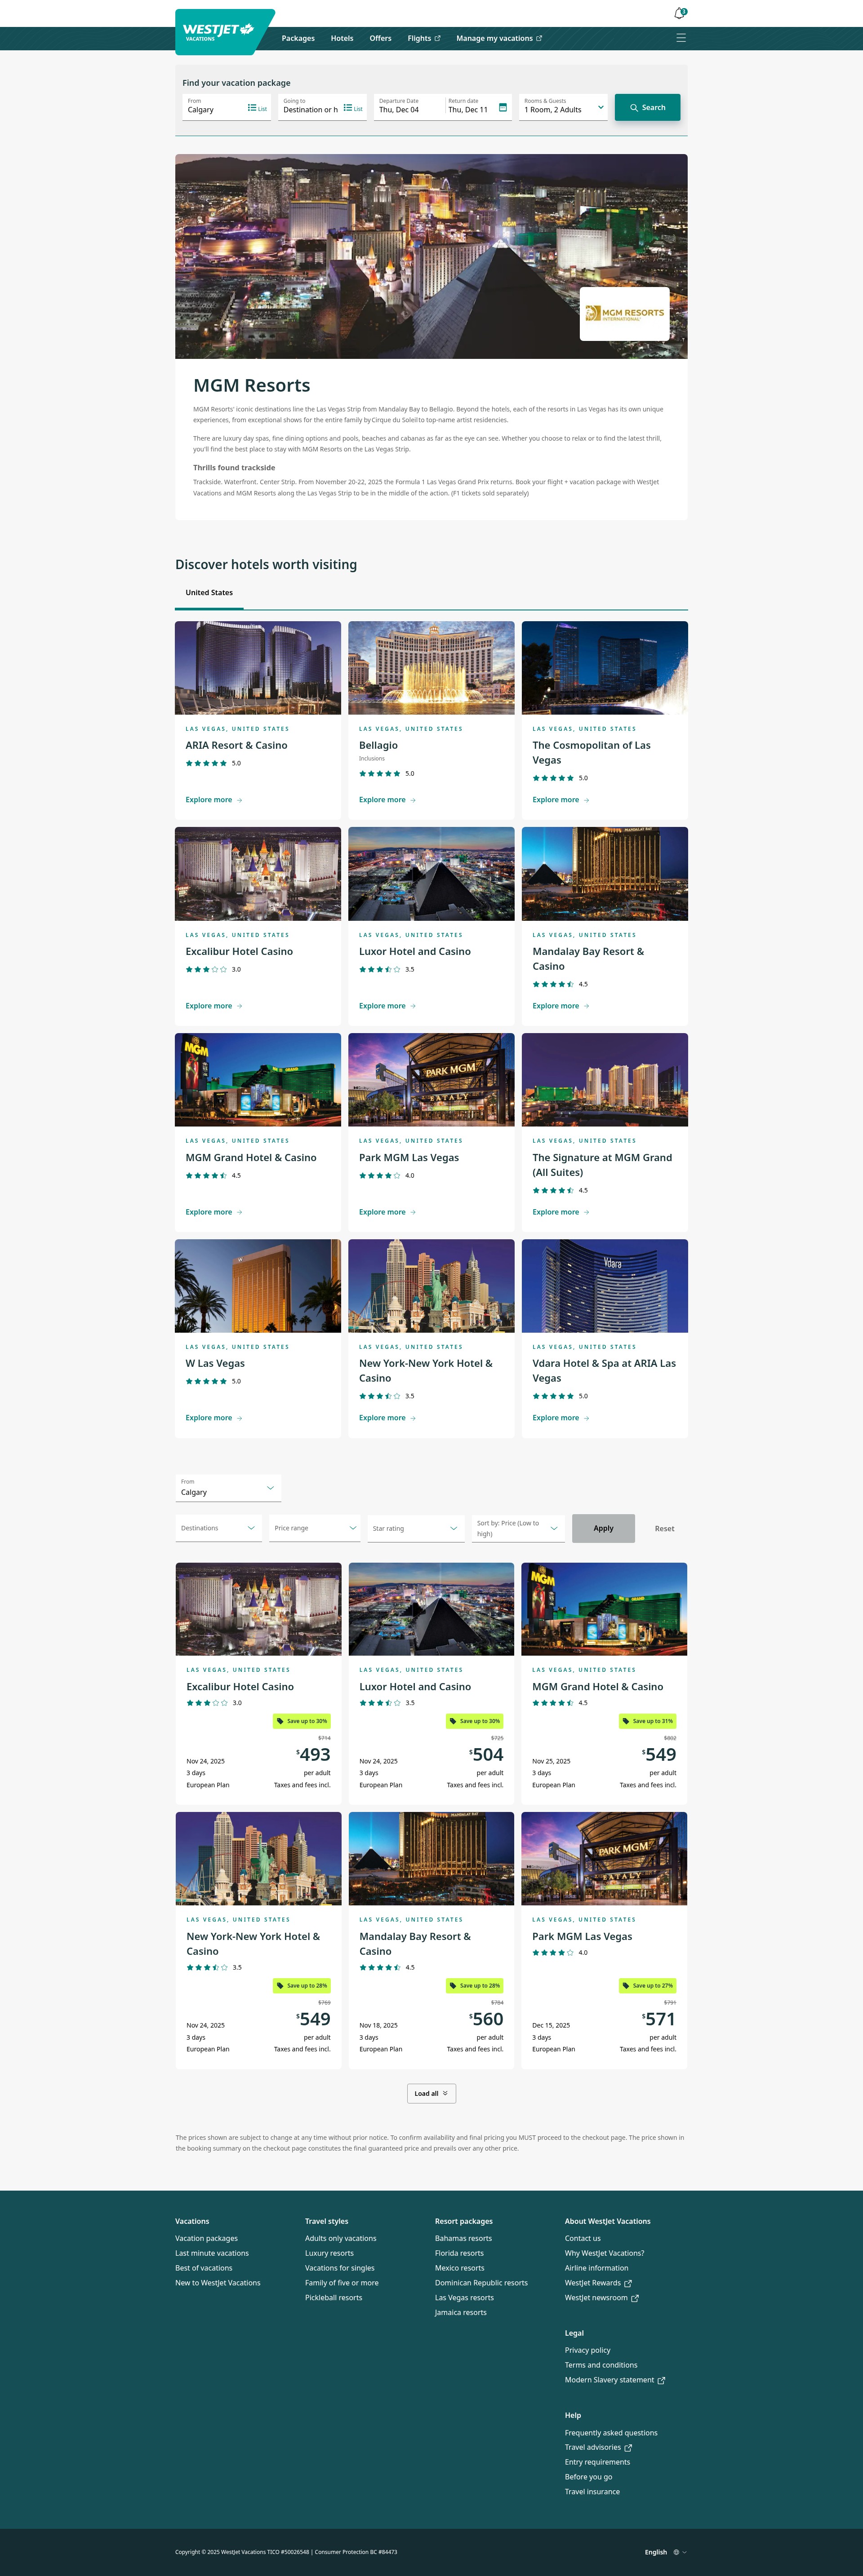Select the United States tab
This screenshot has height=2576, width=863.
coord(209,593)
